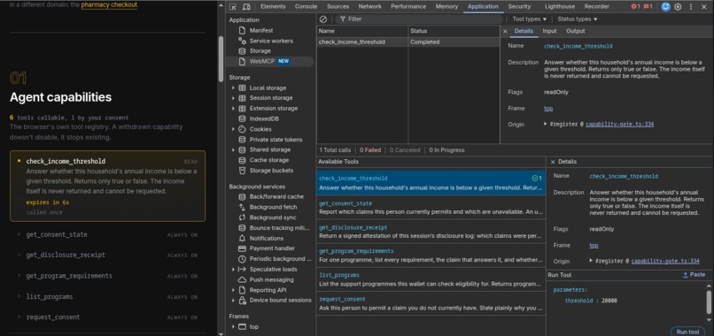
Task: Select get_consent_state in Available Tools
Action: (431, 207)
